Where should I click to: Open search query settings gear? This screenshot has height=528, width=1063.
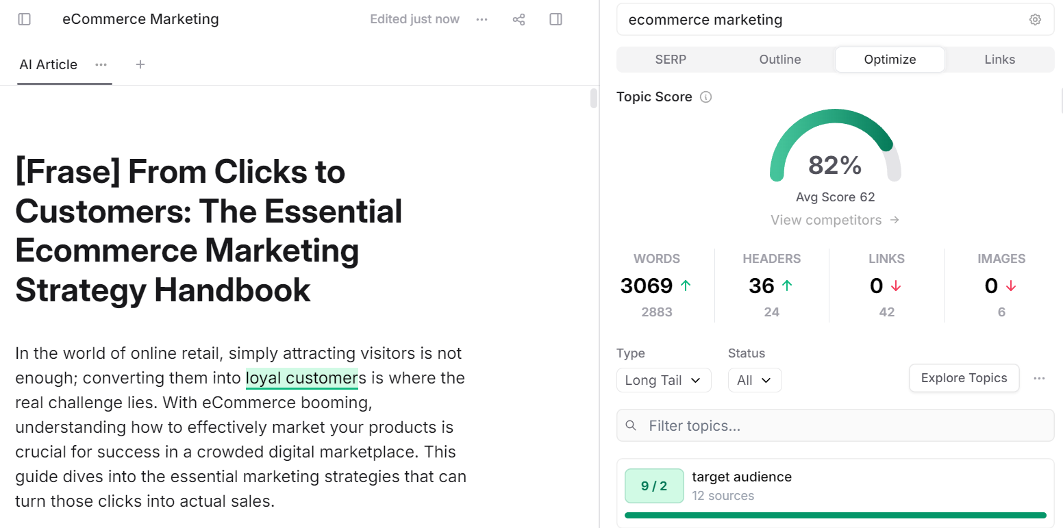pyautogui.click(x=1035, y=20)
